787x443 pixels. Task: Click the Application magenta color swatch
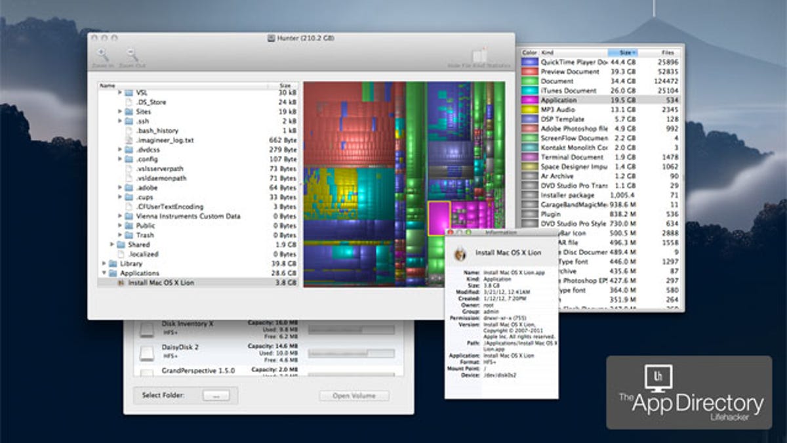(530, 100)
